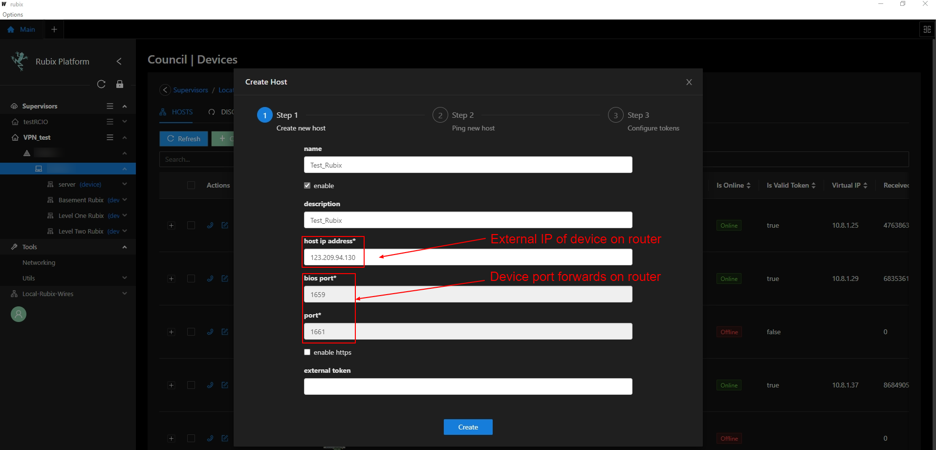Toggle the select-all checkbox in table header
The image size is (936, 450).
[191, 185]
